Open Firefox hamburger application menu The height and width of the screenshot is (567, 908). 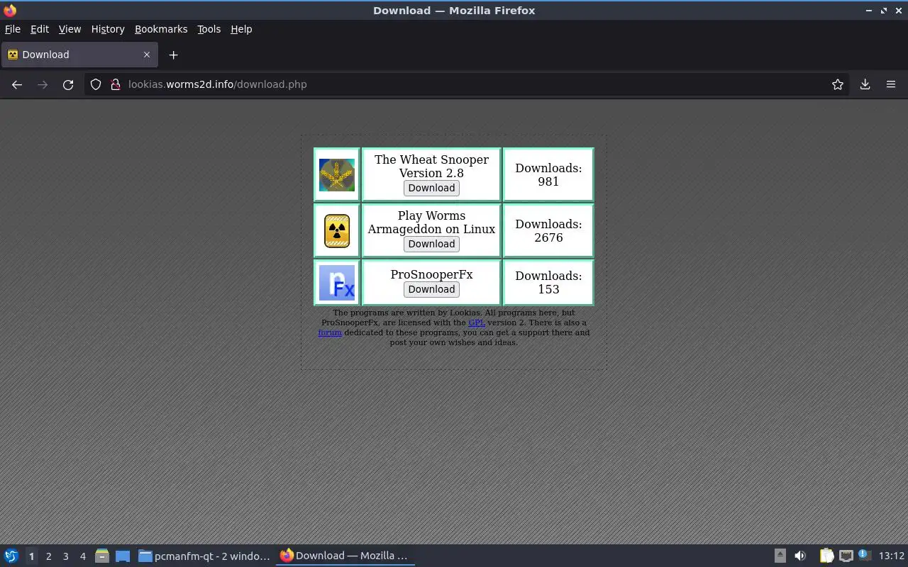(891, 84)
